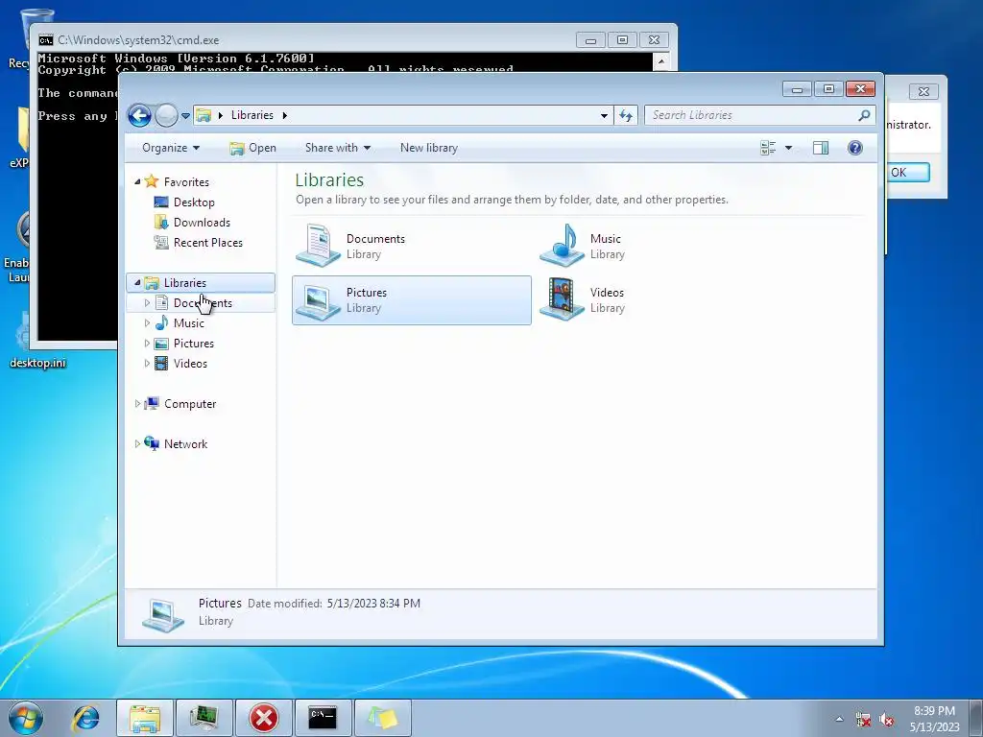
Task: Click the Libraries folder icon in address bar
Action: point(204,115)
